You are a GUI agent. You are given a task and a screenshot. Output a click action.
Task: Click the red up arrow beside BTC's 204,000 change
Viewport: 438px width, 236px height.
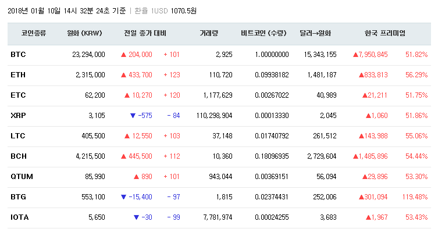[123, 55]
